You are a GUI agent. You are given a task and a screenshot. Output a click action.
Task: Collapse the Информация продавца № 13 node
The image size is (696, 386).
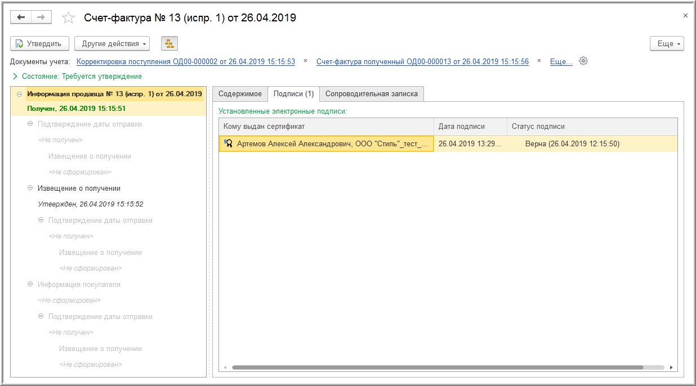(19, 94)
